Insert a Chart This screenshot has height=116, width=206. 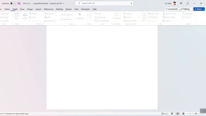pos(48,17)
